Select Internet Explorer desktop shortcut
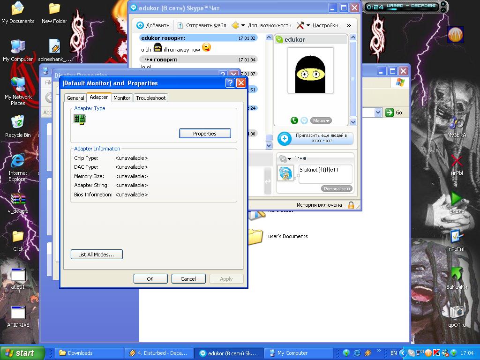Screen dimensions: 480x360 [x=18, y=167]
